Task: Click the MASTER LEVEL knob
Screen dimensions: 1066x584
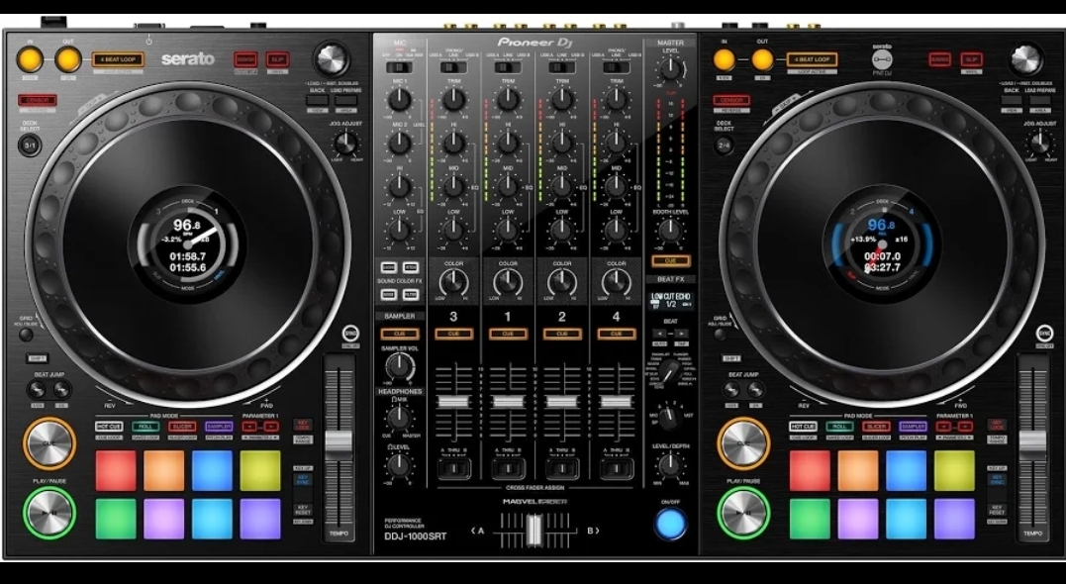Action: 670,68
